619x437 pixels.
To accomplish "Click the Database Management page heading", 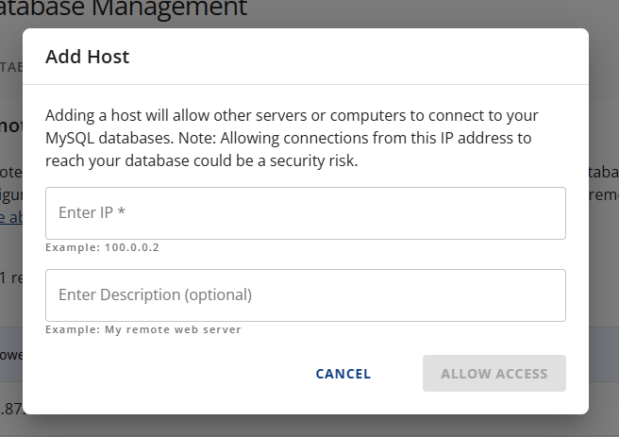I will [132, 9].
